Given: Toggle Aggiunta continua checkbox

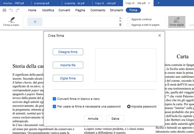Looking at the screenshot, I should pyautogui.click(x=129, y=19).
